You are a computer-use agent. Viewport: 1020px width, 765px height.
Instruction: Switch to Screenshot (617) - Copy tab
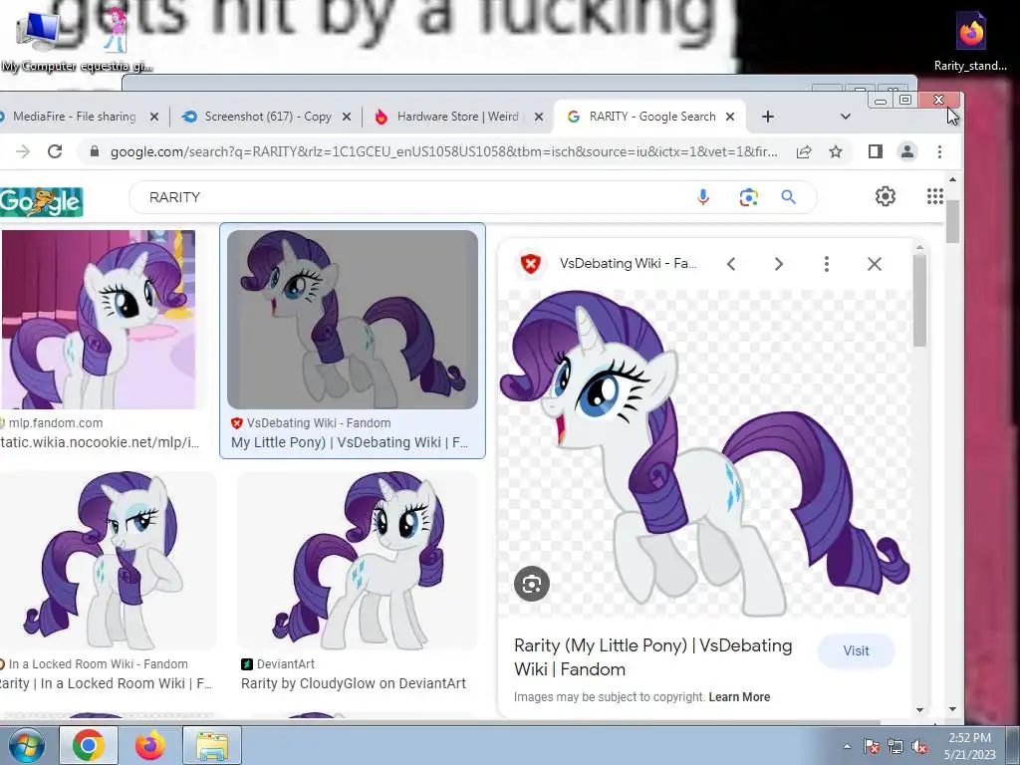point(267,117)
